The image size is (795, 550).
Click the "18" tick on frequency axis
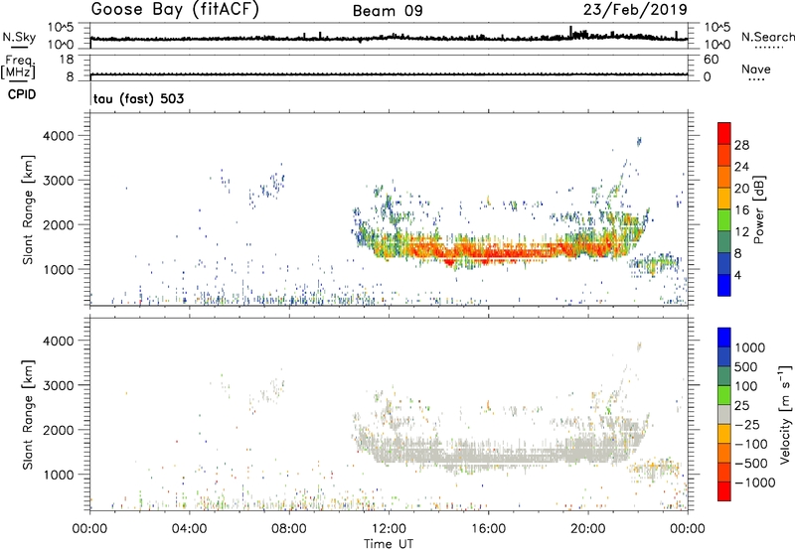tap(66, 60)
